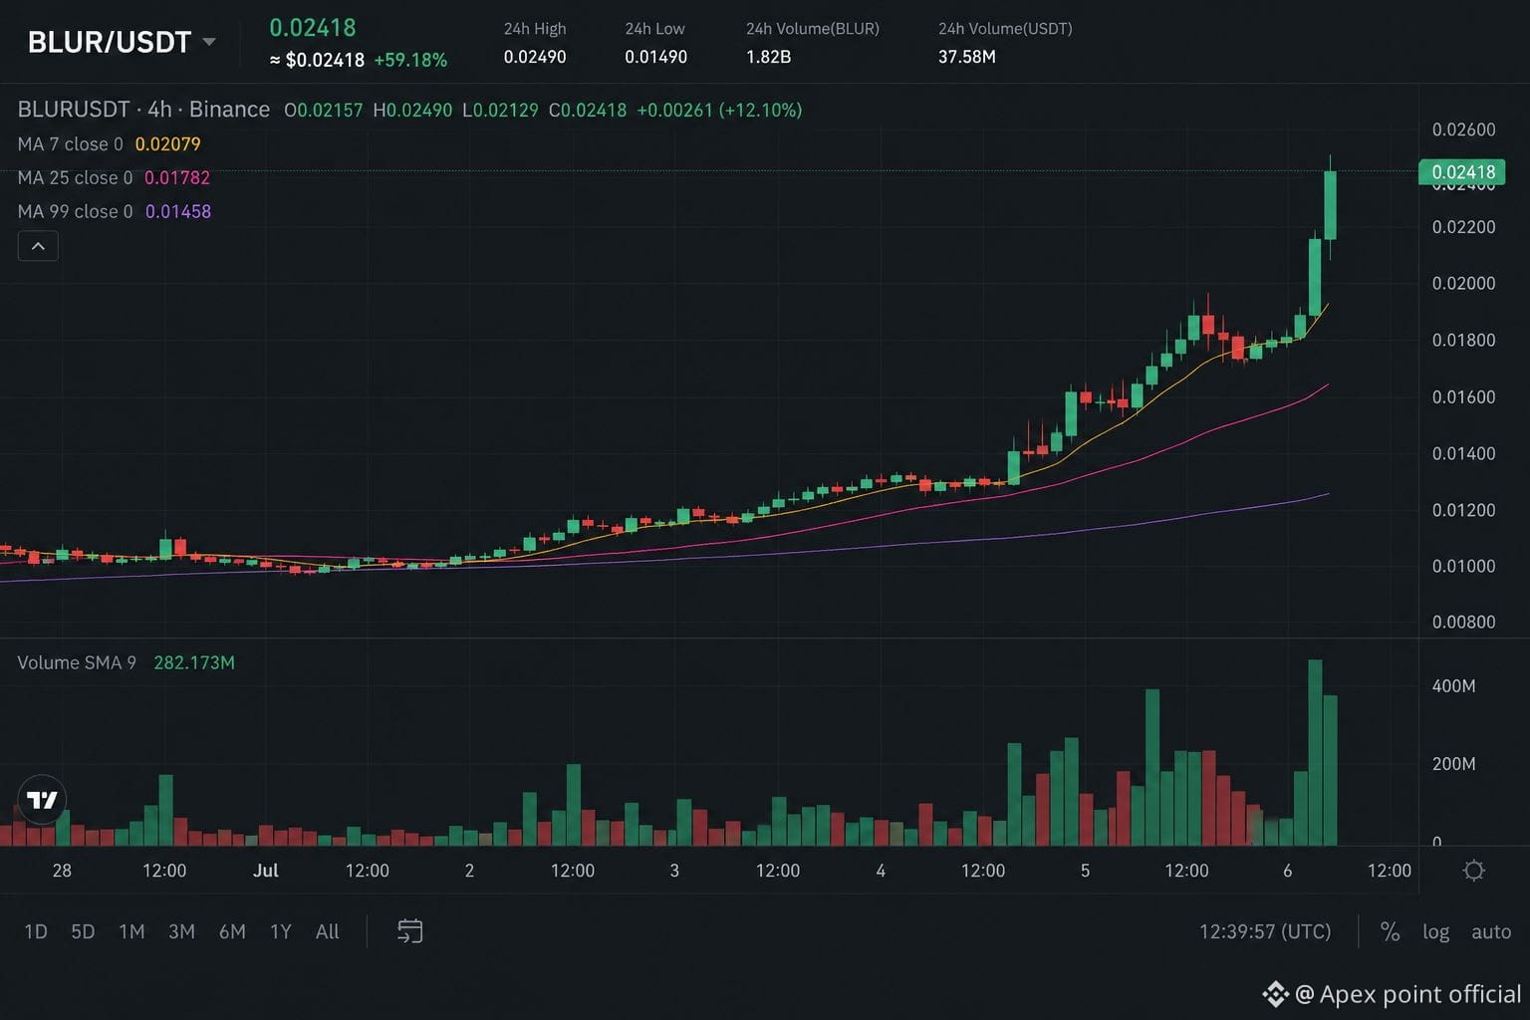Select the 1Y time range
The width and height of the screenshot is (1530, 1020).
281,931
